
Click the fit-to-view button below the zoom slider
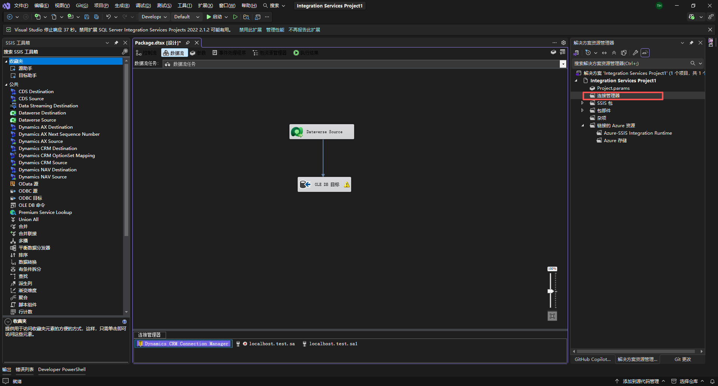552,316
